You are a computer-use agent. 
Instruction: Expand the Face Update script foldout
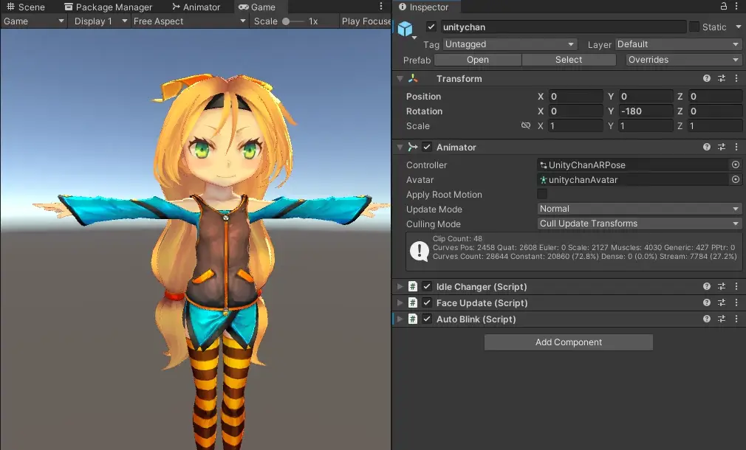(x=400, y=302)
